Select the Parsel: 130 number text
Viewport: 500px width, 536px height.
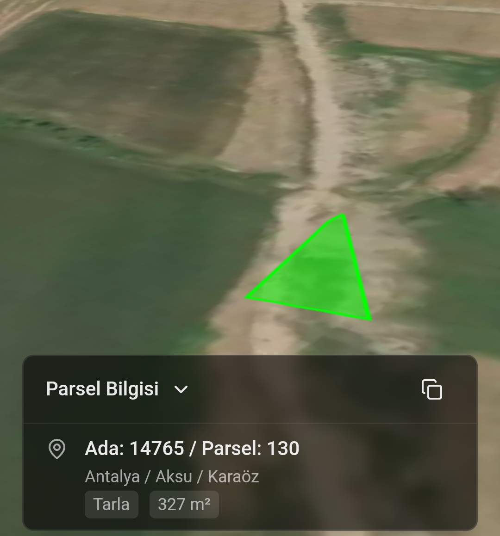click(250, 448)
